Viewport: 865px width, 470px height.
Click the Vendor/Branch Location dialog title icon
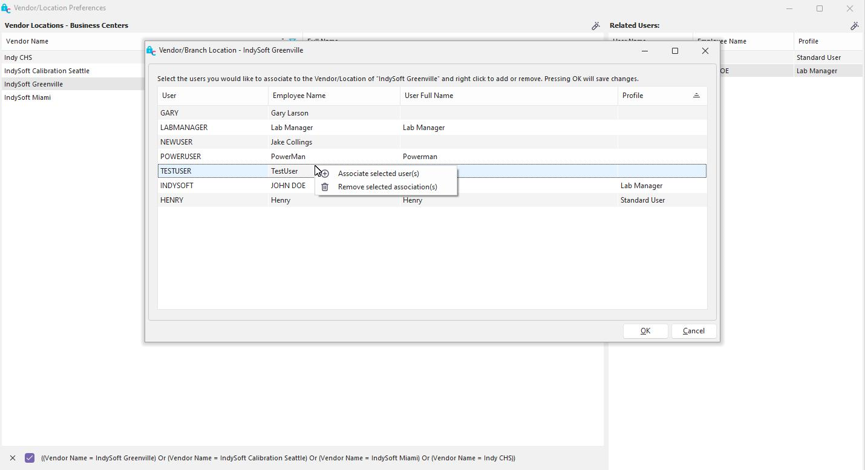(151, 51)
